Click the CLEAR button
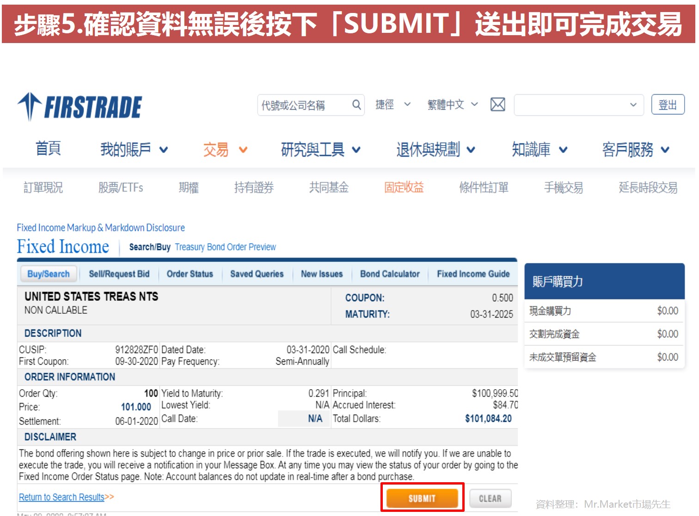699x516 pixels. click(491, 498)
